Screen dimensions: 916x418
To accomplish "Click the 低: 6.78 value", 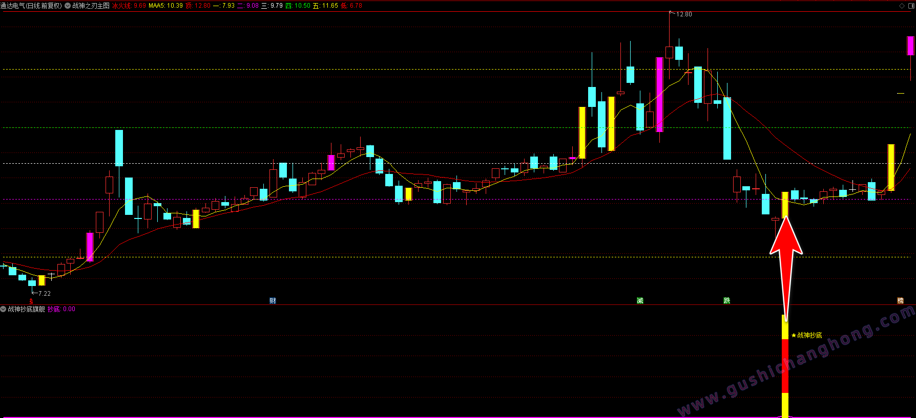I will [351, 6].
